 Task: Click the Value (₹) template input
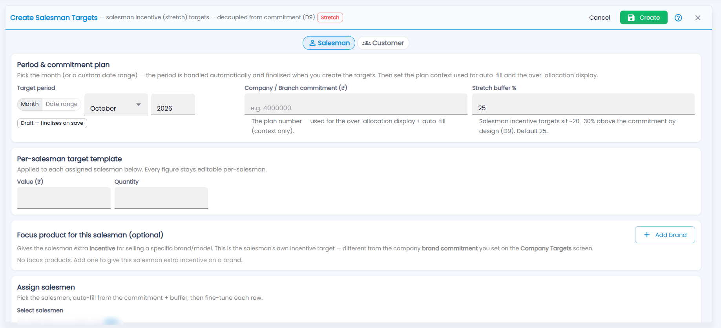pyautogui.click(x=64, y=198)
